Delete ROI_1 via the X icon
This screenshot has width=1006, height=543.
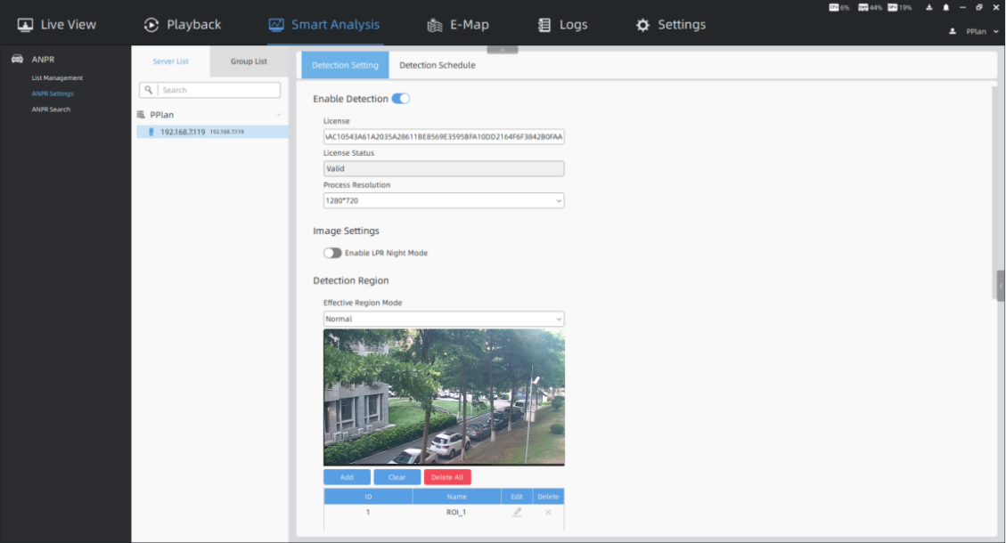click(548, 512)
